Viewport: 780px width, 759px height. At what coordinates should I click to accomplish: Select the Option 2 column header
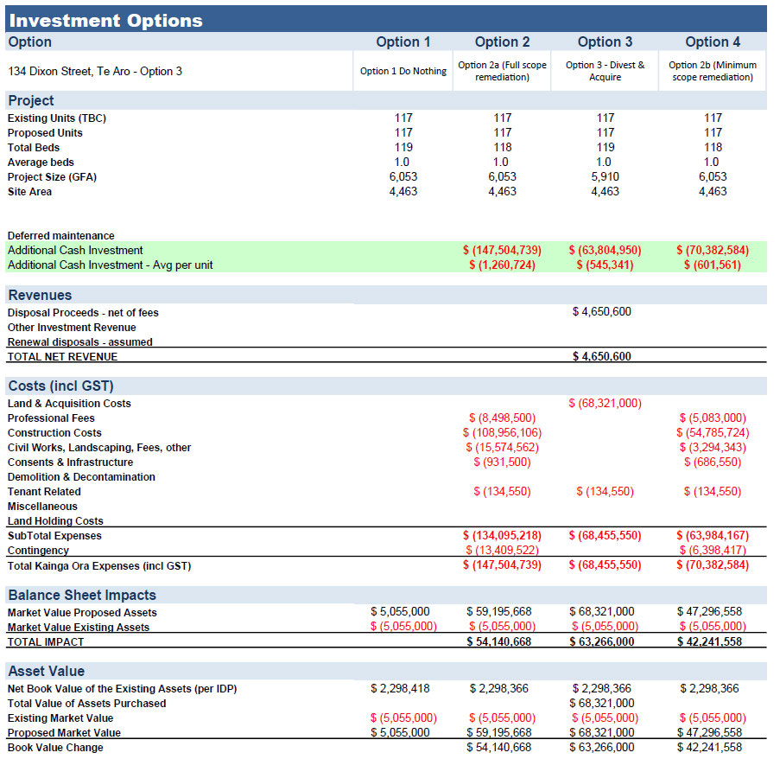[x=502, y=41]
